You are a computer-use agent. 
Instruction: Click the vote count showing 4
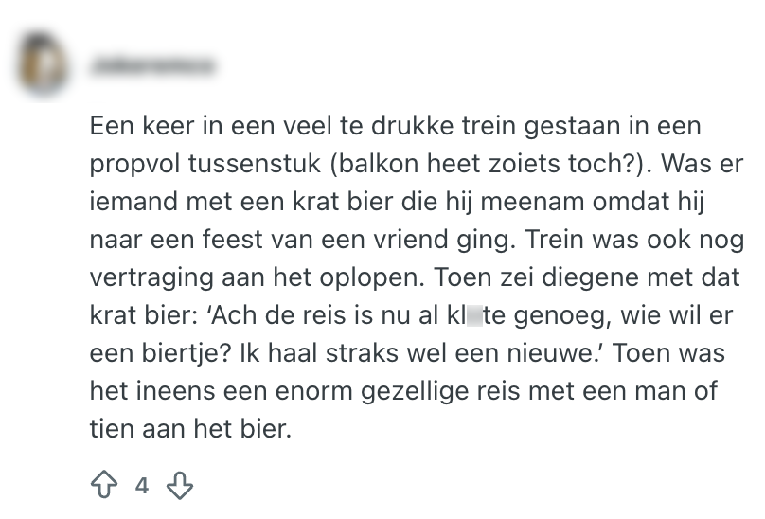[141, 487]
